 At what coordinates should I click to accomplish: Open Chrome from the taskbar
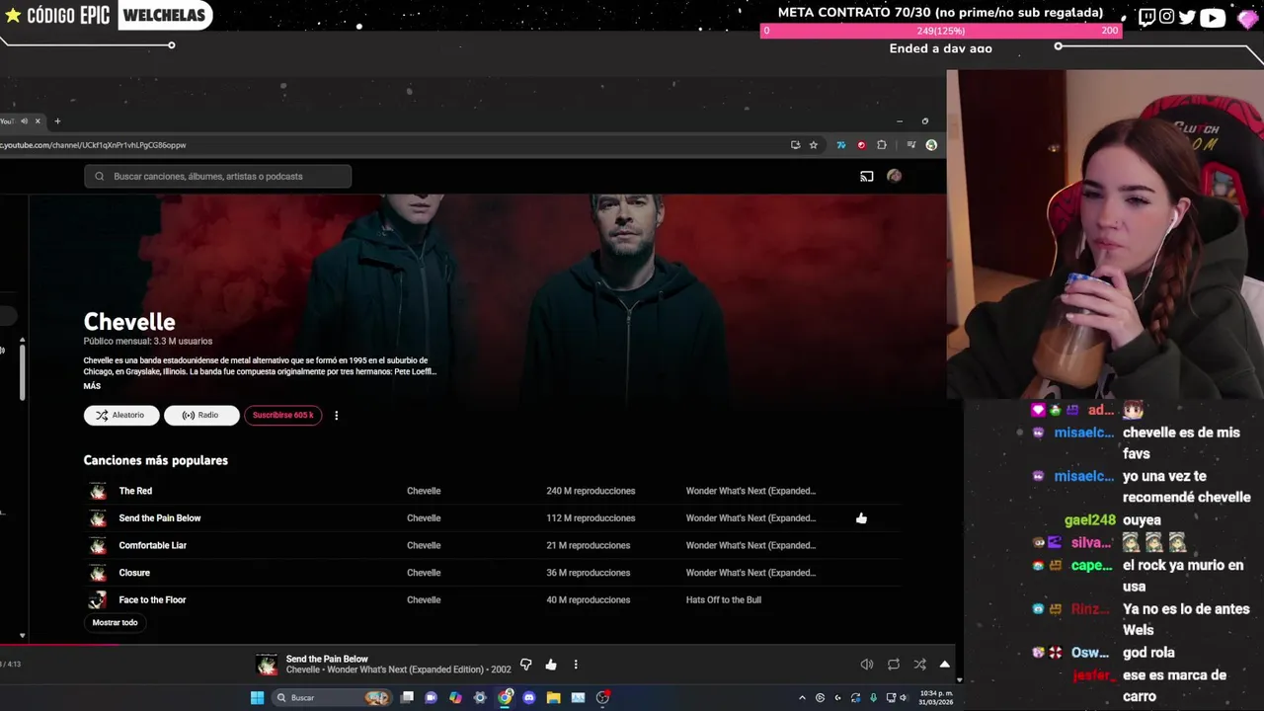point(505,697)
